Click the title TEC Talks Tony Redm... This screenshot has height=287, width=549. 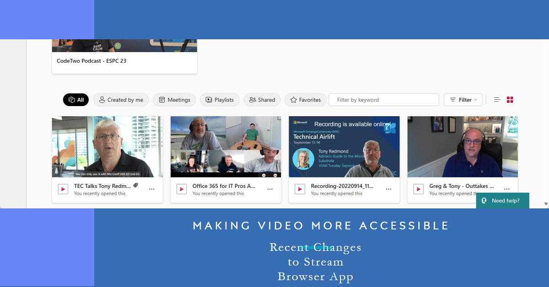tap(102, 186)
